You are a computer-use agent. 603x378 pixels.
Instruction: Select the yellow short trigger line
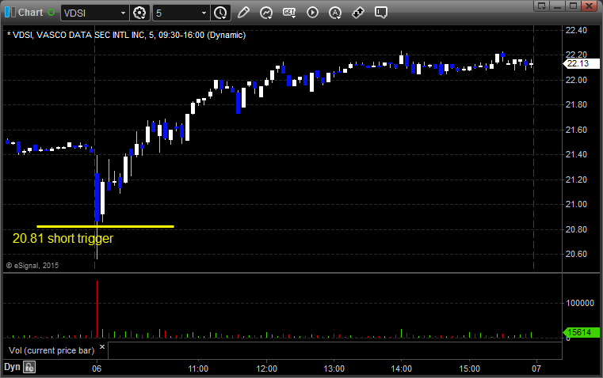(105, 226)
